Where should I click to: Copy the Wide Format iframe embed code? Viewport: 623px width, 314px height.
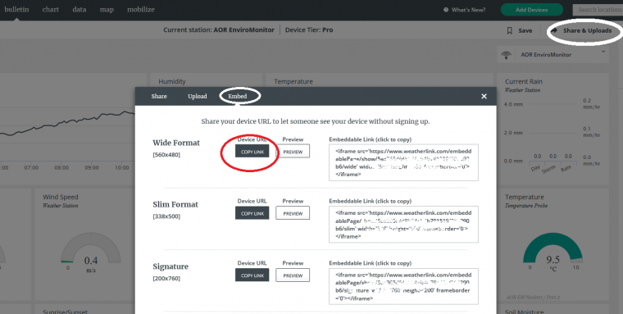[x=403, y=162]
